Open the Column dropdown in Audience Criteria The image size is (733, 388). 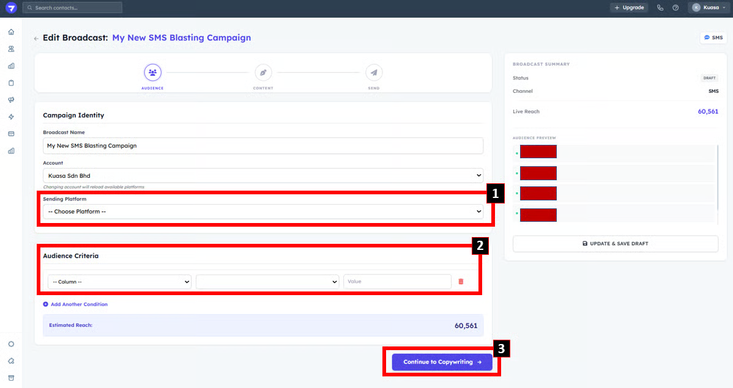pos(119,282)
